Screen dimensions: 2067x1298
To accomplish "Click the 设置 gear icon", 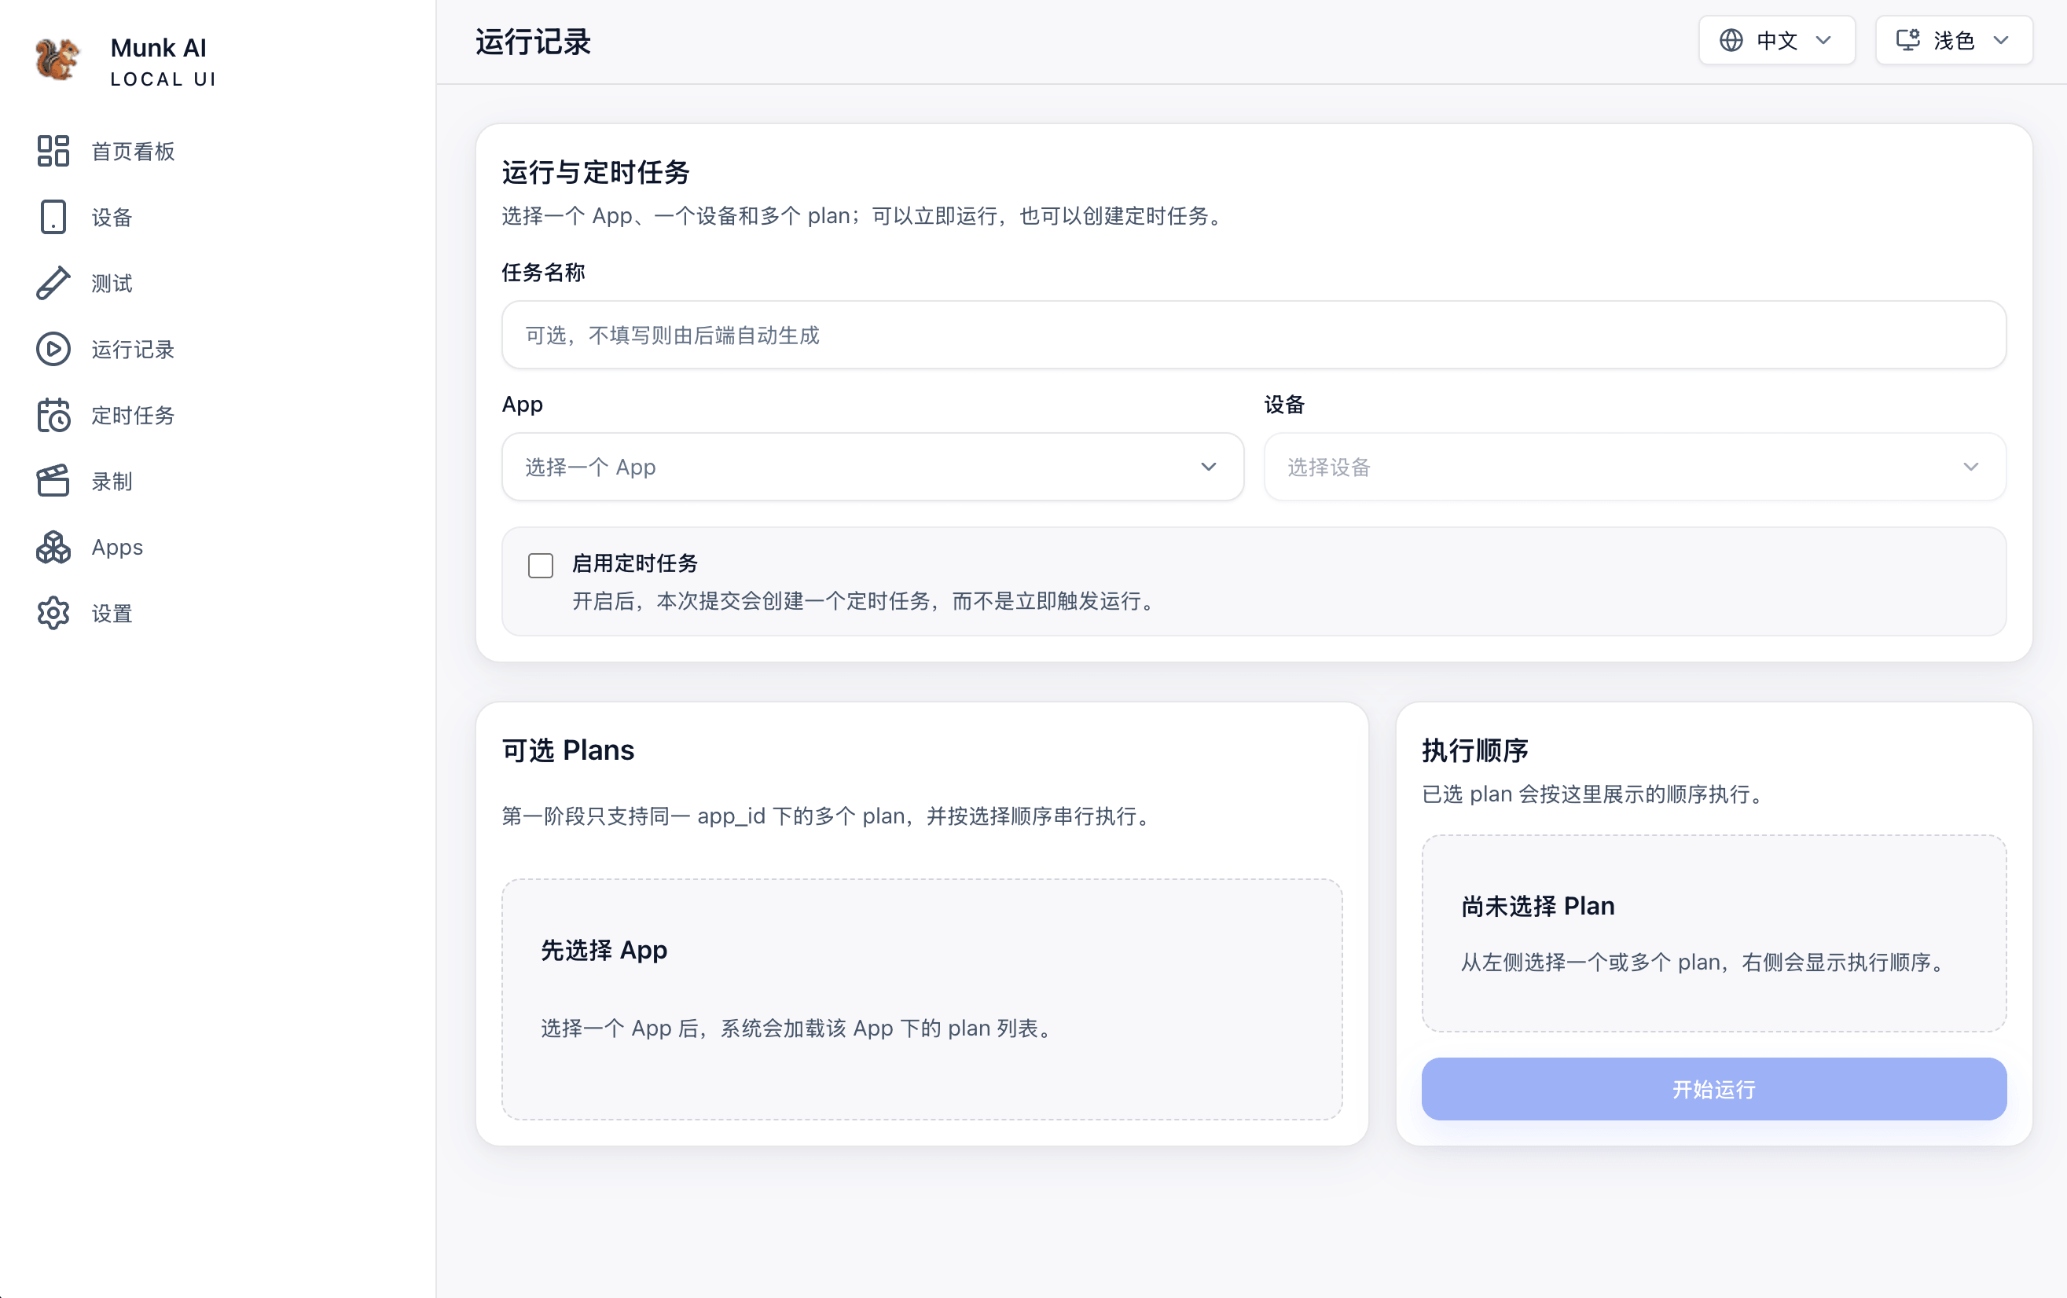I will pyautogui.click(x=53, y=614).
